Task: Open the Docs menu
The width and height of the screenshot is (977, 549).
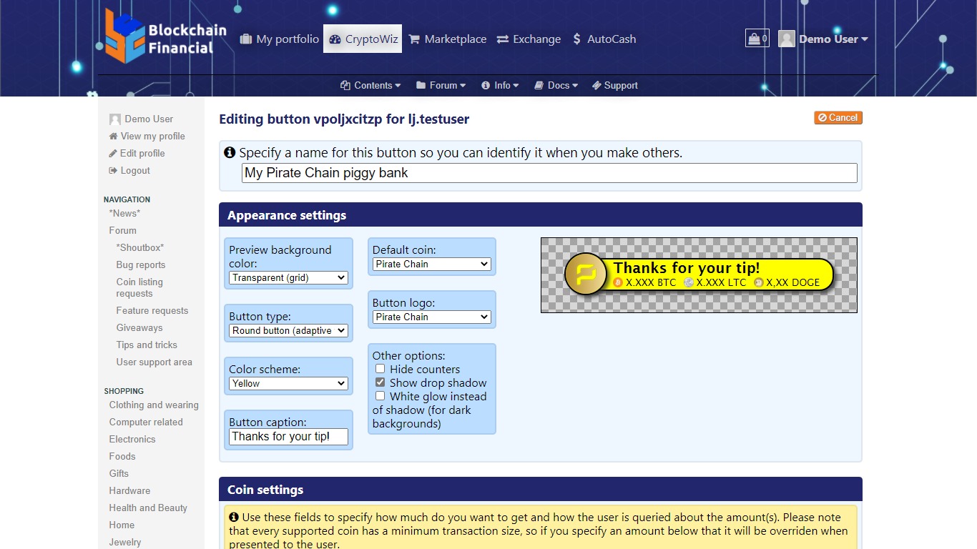Action: pos(556,86)
